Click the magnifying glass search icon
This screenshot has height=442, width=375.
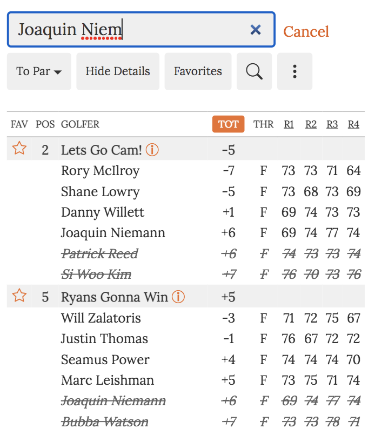[x=254, y=71]
